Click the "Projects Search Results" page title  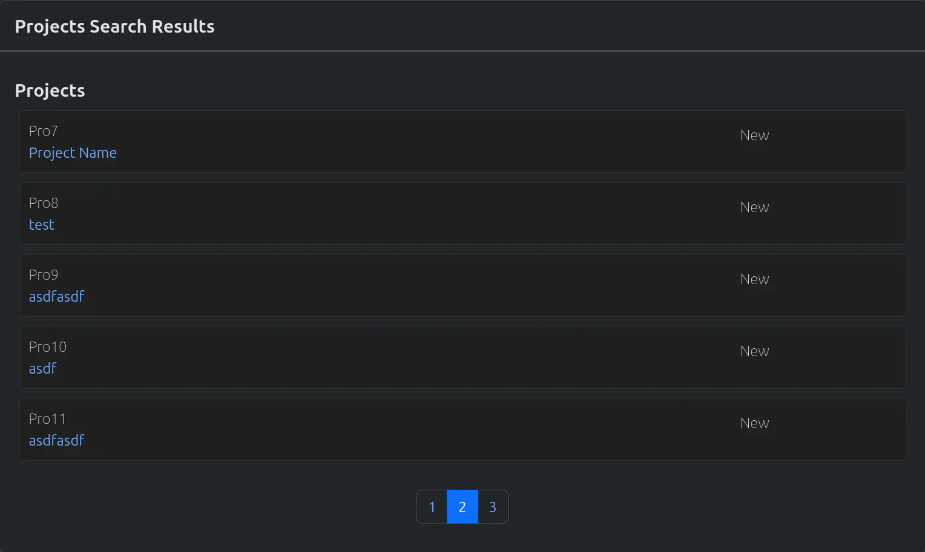[x=114, y=27]
